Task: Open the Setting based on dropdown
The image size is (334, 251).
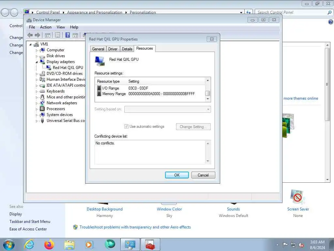Action: coord(168,109)
